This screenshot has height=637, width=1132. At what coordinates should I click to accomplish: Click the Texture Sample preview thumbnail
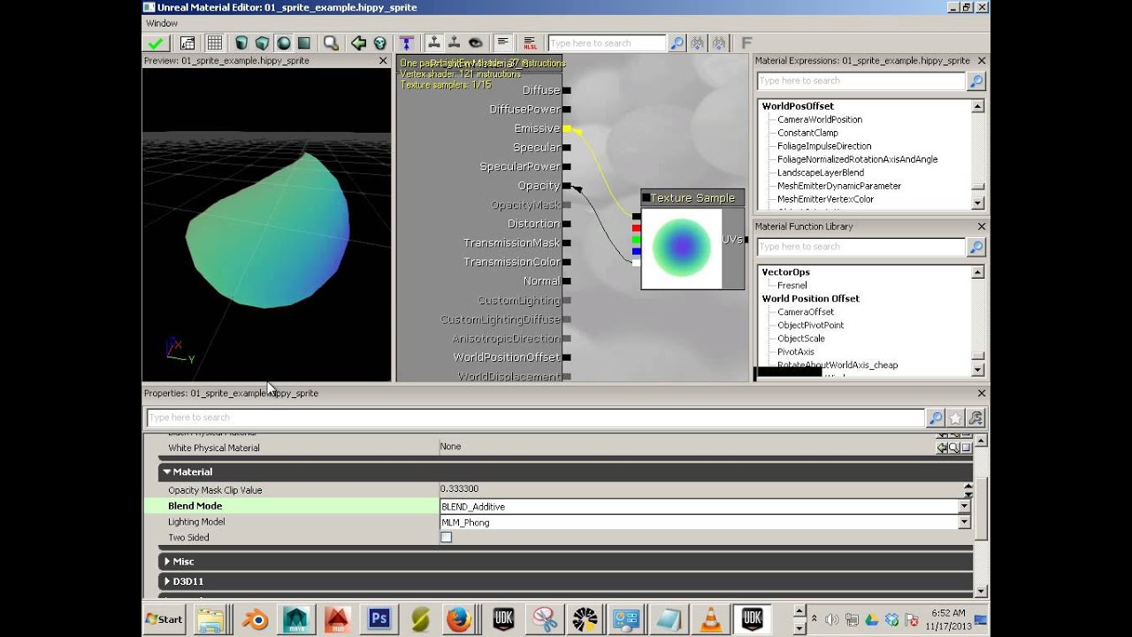pyautogui.click(x=681, y=249)
